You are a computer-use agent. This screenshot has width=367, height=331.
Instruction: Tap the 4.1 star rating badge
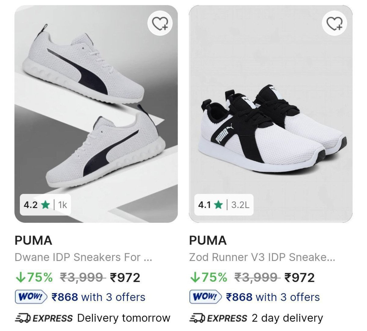[x=224, y=205]
